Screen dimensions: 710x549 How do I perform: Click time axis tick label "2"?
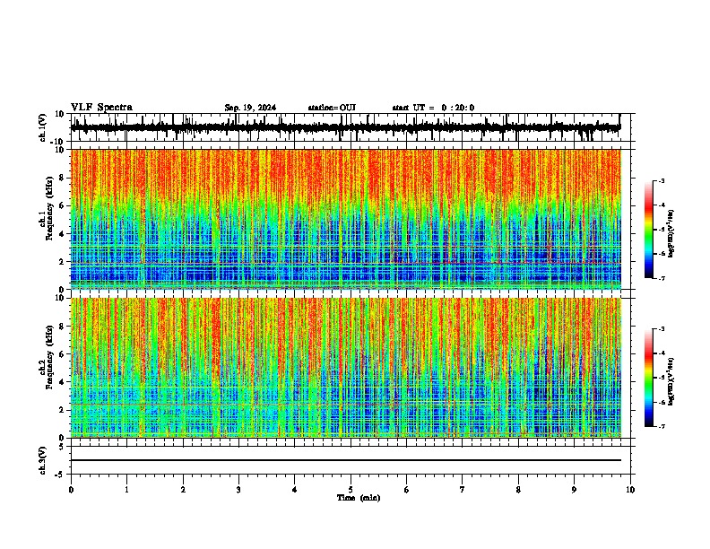(183, 490)
